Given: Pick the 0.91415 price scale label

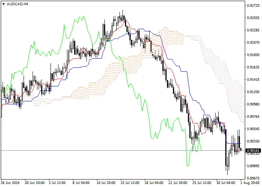Looking at the screenshot, I should click(x=253, y=80).
